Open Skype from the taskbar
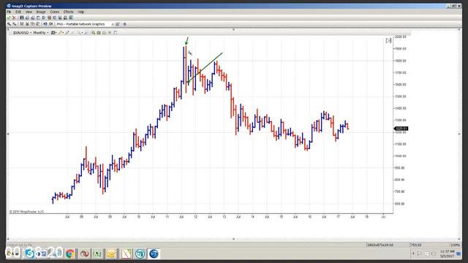 (x=29, y=254)
